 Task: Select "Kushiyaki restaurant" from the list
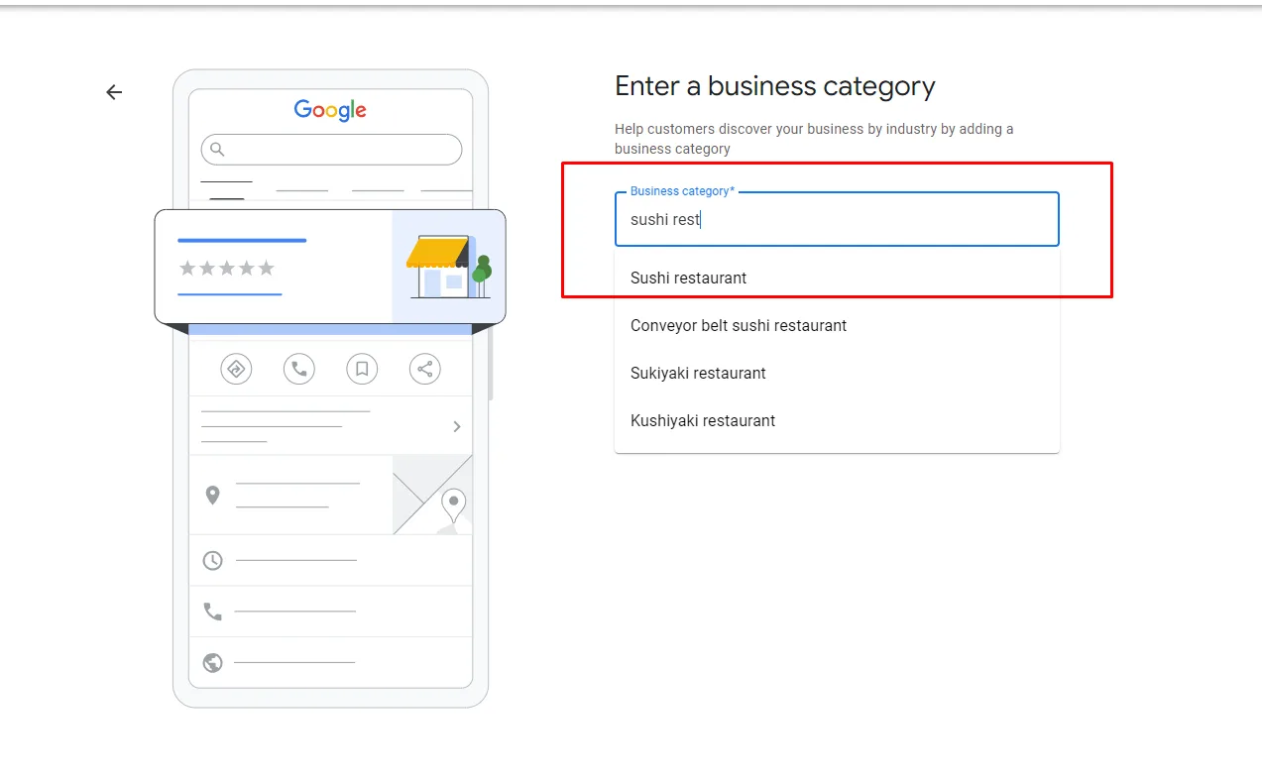[x=703, y=420]
